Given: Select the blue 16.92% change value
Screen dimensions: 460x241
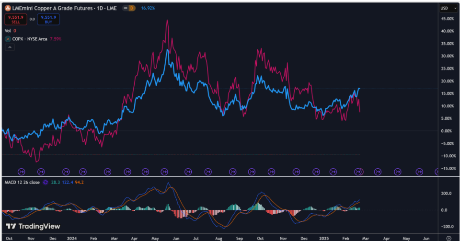Looking at the screenshot, I should pos(148,8).
